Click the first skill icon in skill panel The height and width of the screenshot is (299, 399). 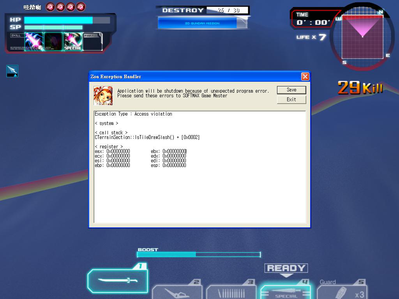(x=34, y=41)
